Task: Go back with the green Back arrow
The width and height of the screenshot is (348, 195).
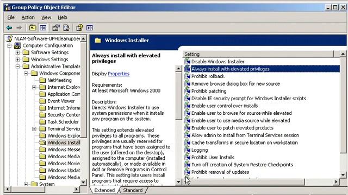Action: pos(9,28)
